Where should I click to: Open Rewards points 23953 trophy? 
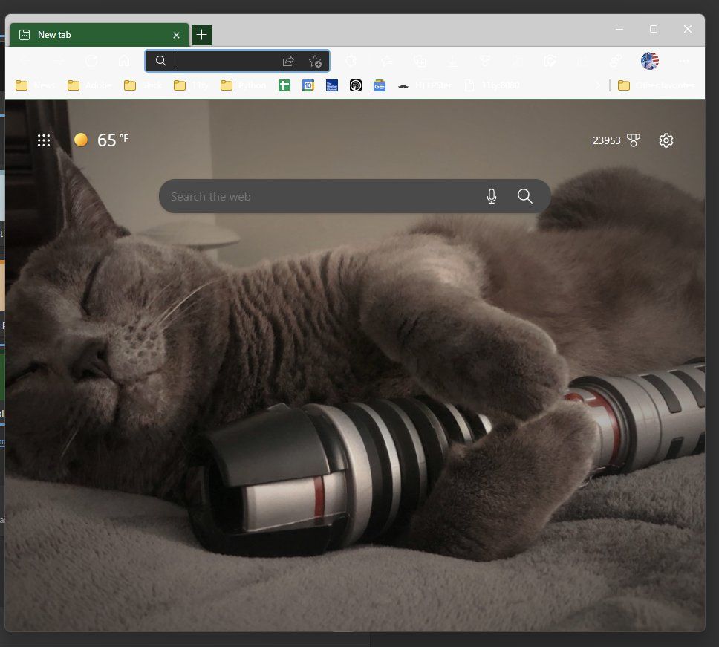(616, 140)
